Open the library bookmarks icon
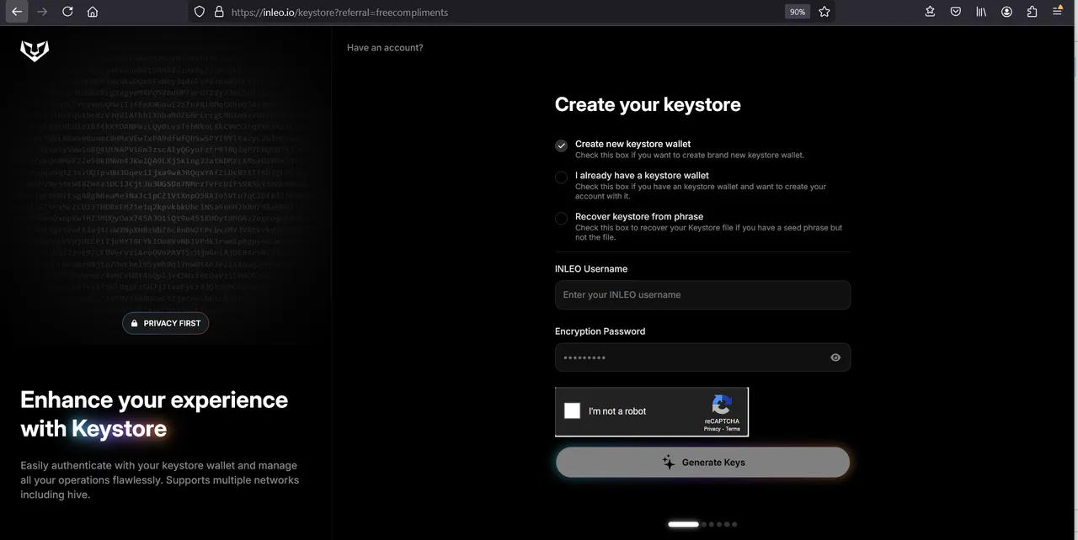Viewport: 1078px width, 540px height. 981,12
